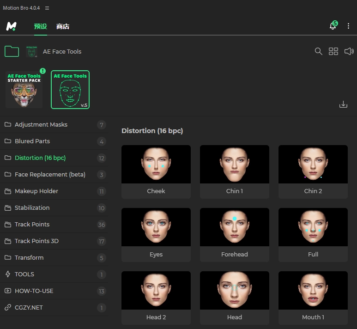This screenshot has height=329, width=357.
Task: Click the download pack icon
Action: click(x=343, y=104)
